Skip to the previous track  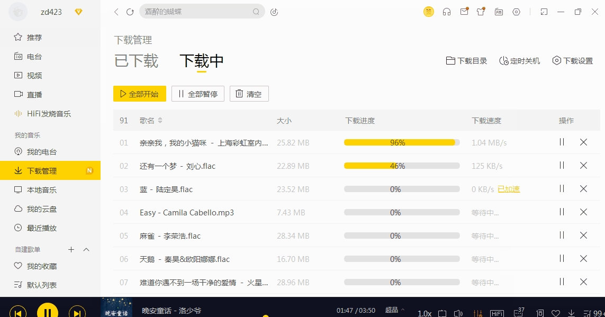point(18,312)
